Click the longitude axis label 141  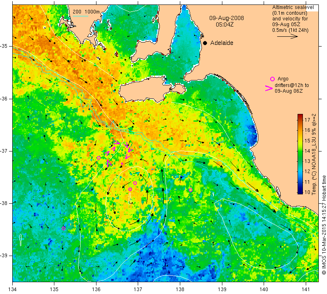pos(306,290)
